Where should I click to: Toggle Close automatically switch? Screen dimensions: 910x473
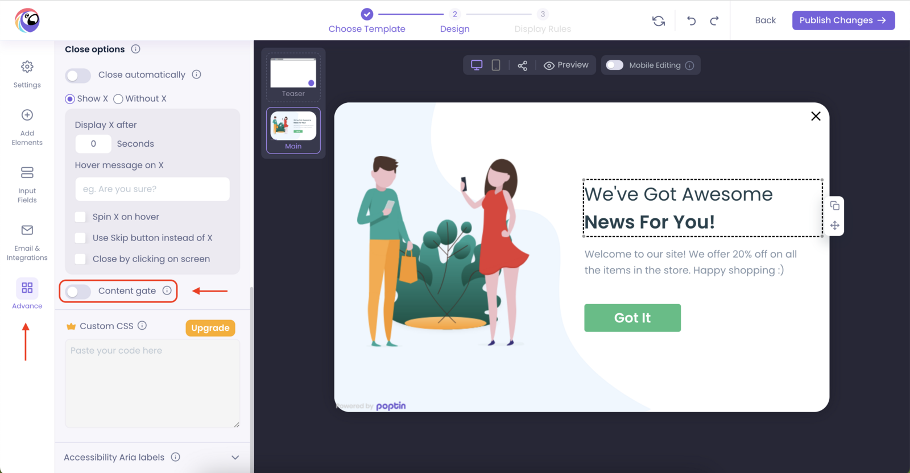78,75
